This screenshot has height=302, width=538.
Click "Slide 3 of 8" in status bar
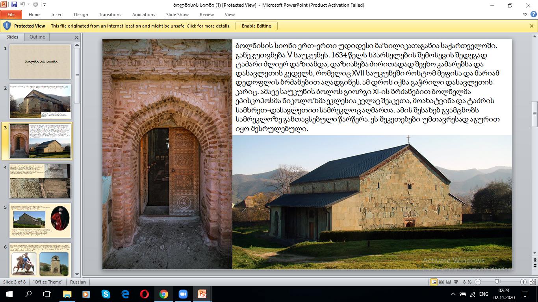[x=15, y=282]
